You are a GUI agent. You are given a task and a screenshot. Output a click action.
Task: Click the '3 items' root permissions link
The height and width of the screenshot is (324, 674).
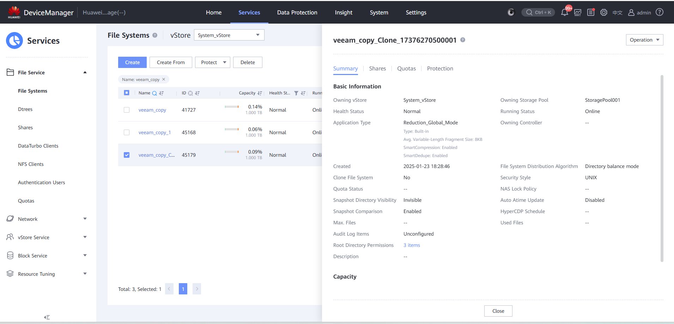(x=412, y=245)
